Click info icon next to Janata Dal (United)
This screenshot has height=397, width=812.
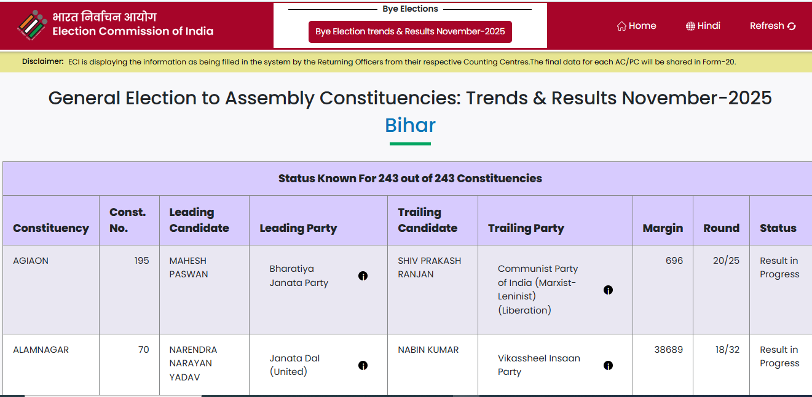pyautogui.click(x=363, y=366)
